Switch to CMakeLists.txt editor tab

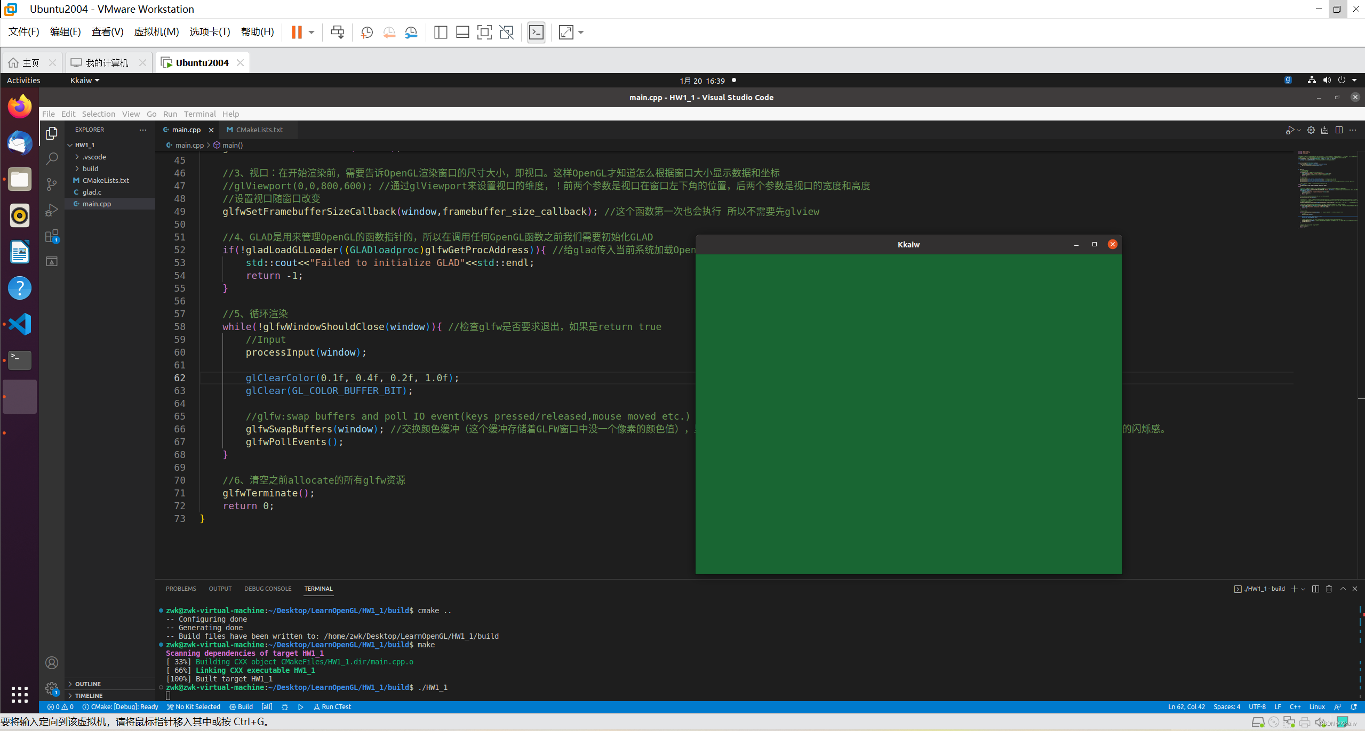click(259, 130)
